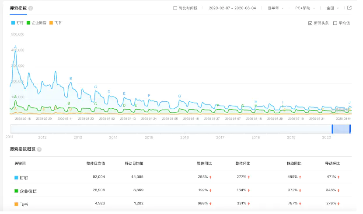This screenshot has width=363, height=214.
Task: Click the 企业微信 mobile average value 8,869
Action: [138, 190]
